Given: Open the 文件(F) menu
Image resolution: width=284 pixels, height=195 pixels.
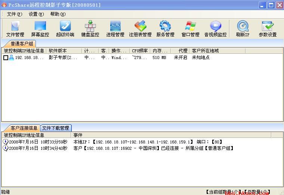Looking at the screenshot, I should tap(15, 14).
